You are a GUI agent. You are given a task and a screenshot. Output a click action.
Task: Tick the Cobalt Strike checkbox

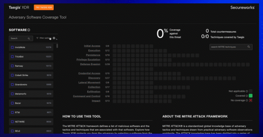point(12,75)
